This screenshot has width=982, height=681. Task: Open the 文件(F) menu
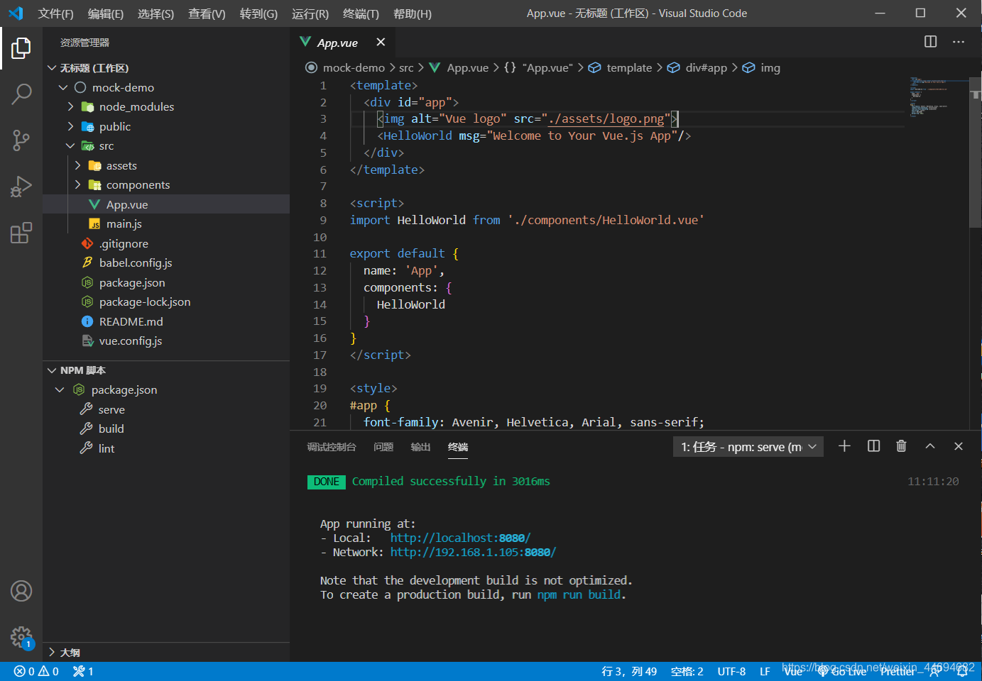pyautogui.click(x=55, y=13)
